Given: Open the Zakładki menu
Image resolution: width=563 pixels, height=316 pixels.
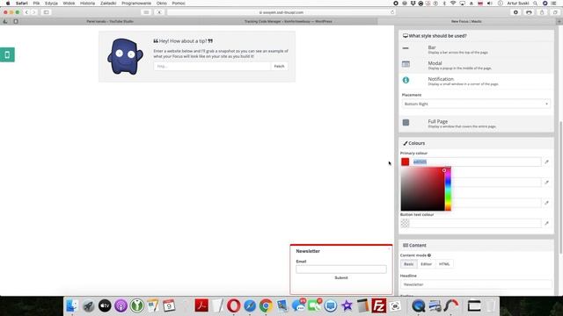Looking at the screenshot, I should pos(108,4).
